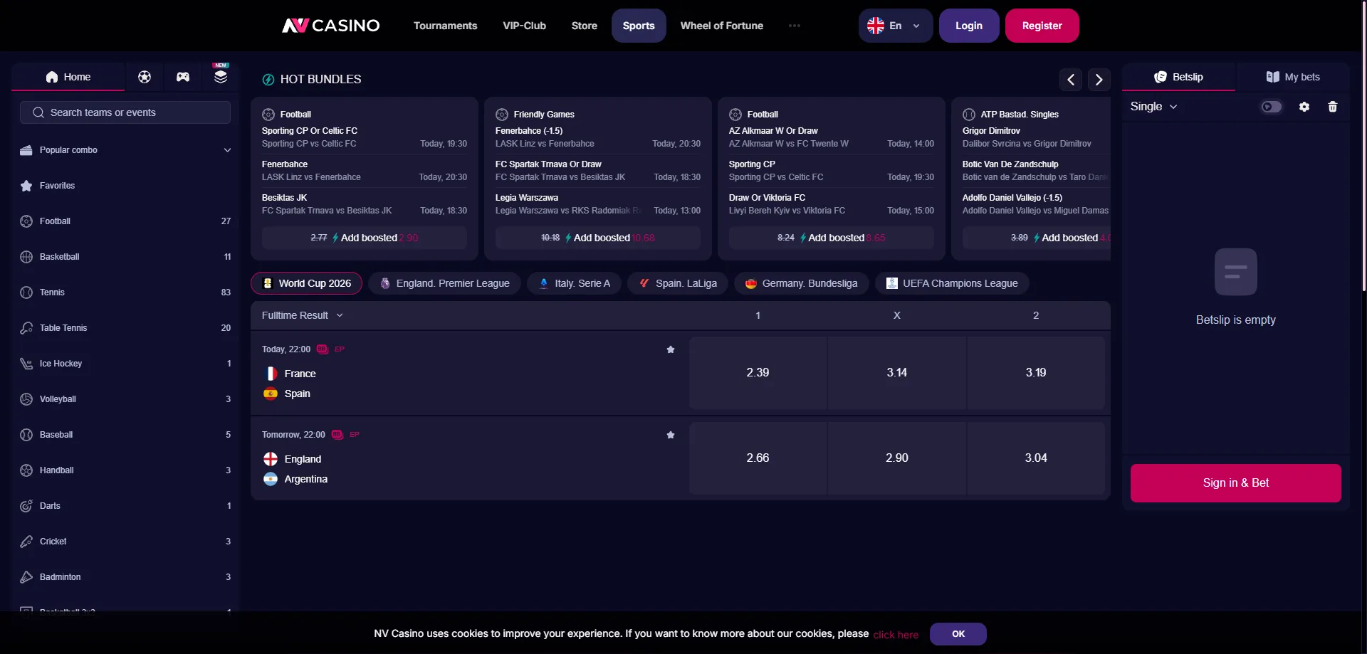The height and width of the screenshot is (654, 1367).
Task: Open betslip settings gear icon
Action: coord(1304,107)
